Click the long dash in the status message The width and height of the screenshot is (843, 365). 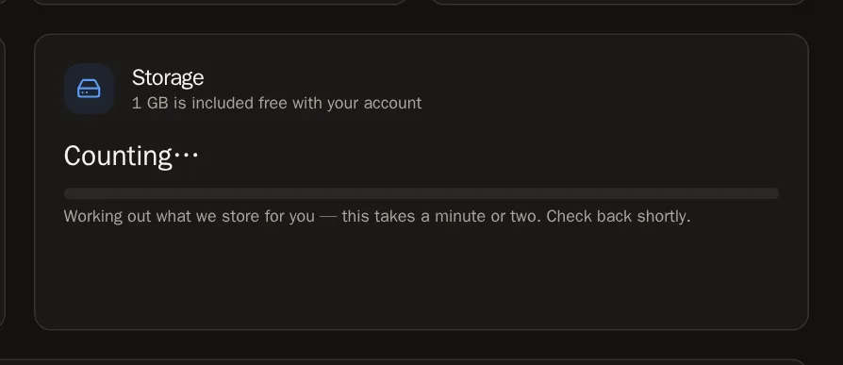pyautogui.click(x=328, y=217)
